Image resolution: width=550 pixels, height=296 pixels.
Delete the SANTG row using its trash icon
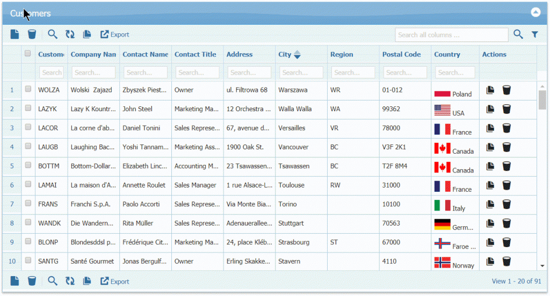point(506,262)
